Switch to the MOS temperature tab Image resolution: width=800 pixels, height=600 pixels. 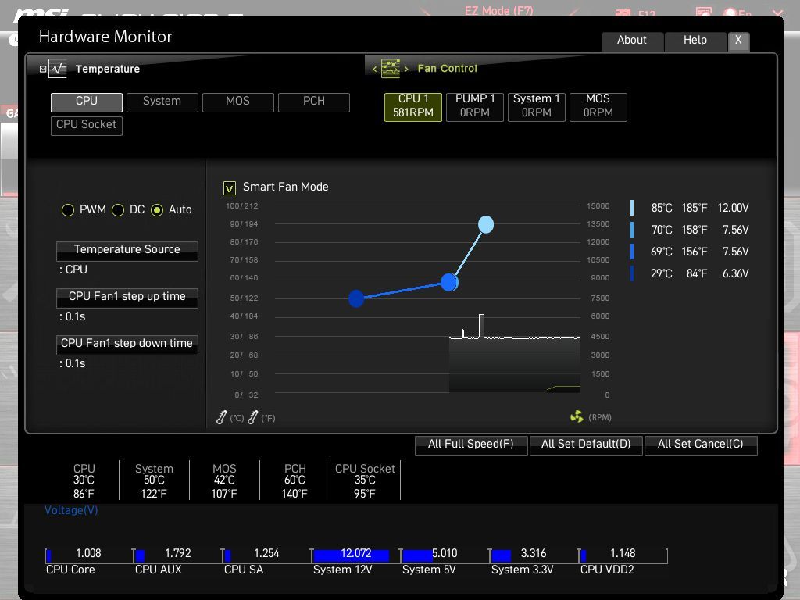point(237,102)
